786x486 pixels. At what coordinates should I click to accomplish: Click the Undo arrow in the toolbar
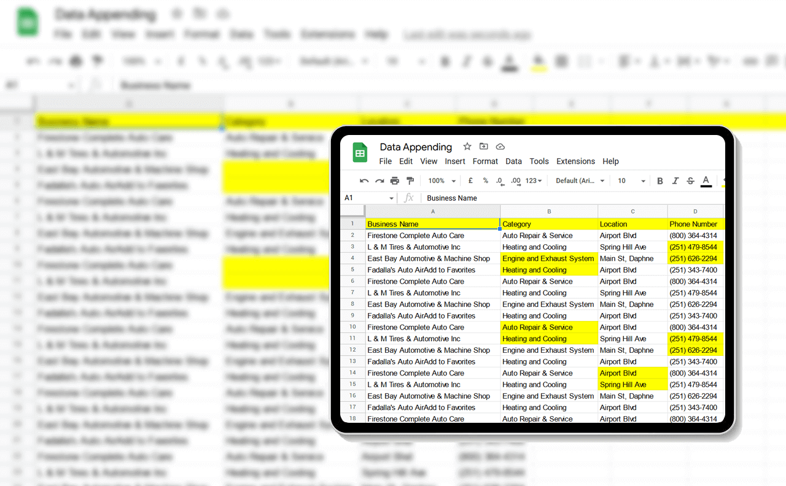click(364, 181)
